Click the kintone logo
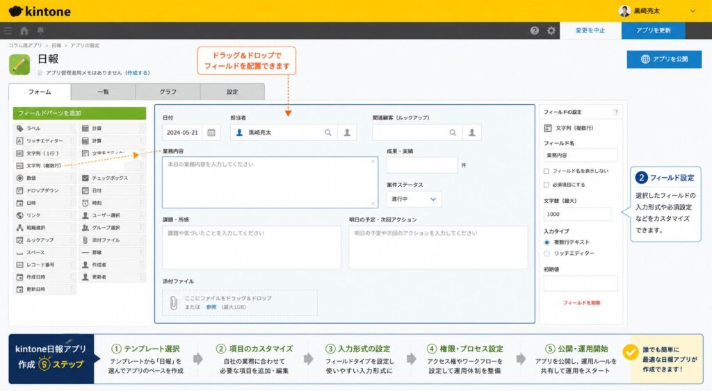The image size is (712, 391). [x=40, y=11]
